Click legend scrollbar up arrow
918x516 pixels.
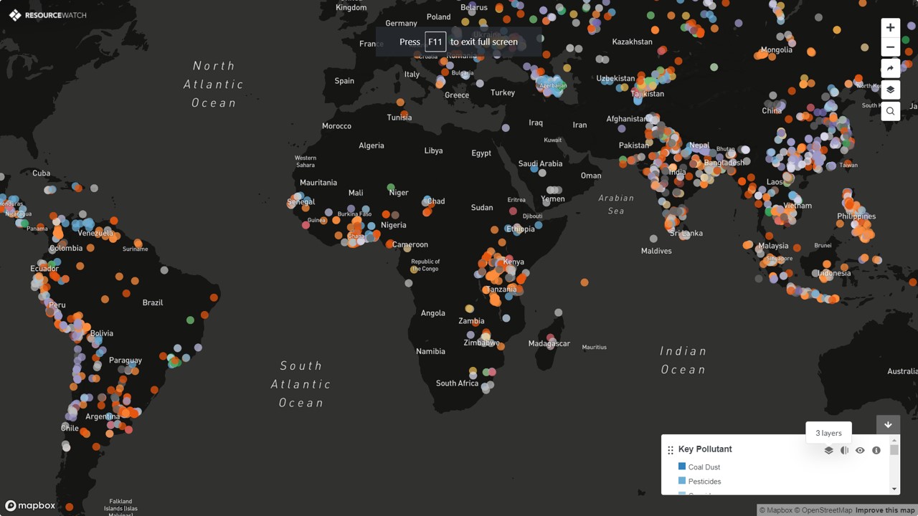click(894, 441)
